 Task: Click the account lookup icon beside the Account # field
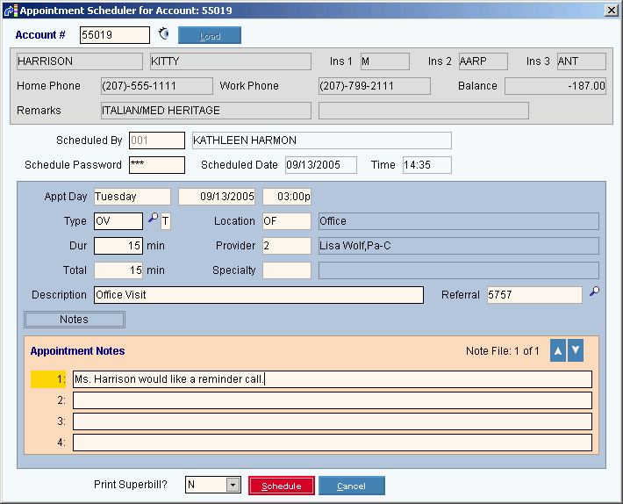(x=163, y=33)
